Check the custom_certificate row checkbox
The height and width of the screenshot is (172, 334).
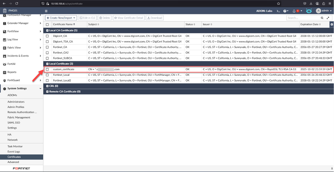[47, 70]
